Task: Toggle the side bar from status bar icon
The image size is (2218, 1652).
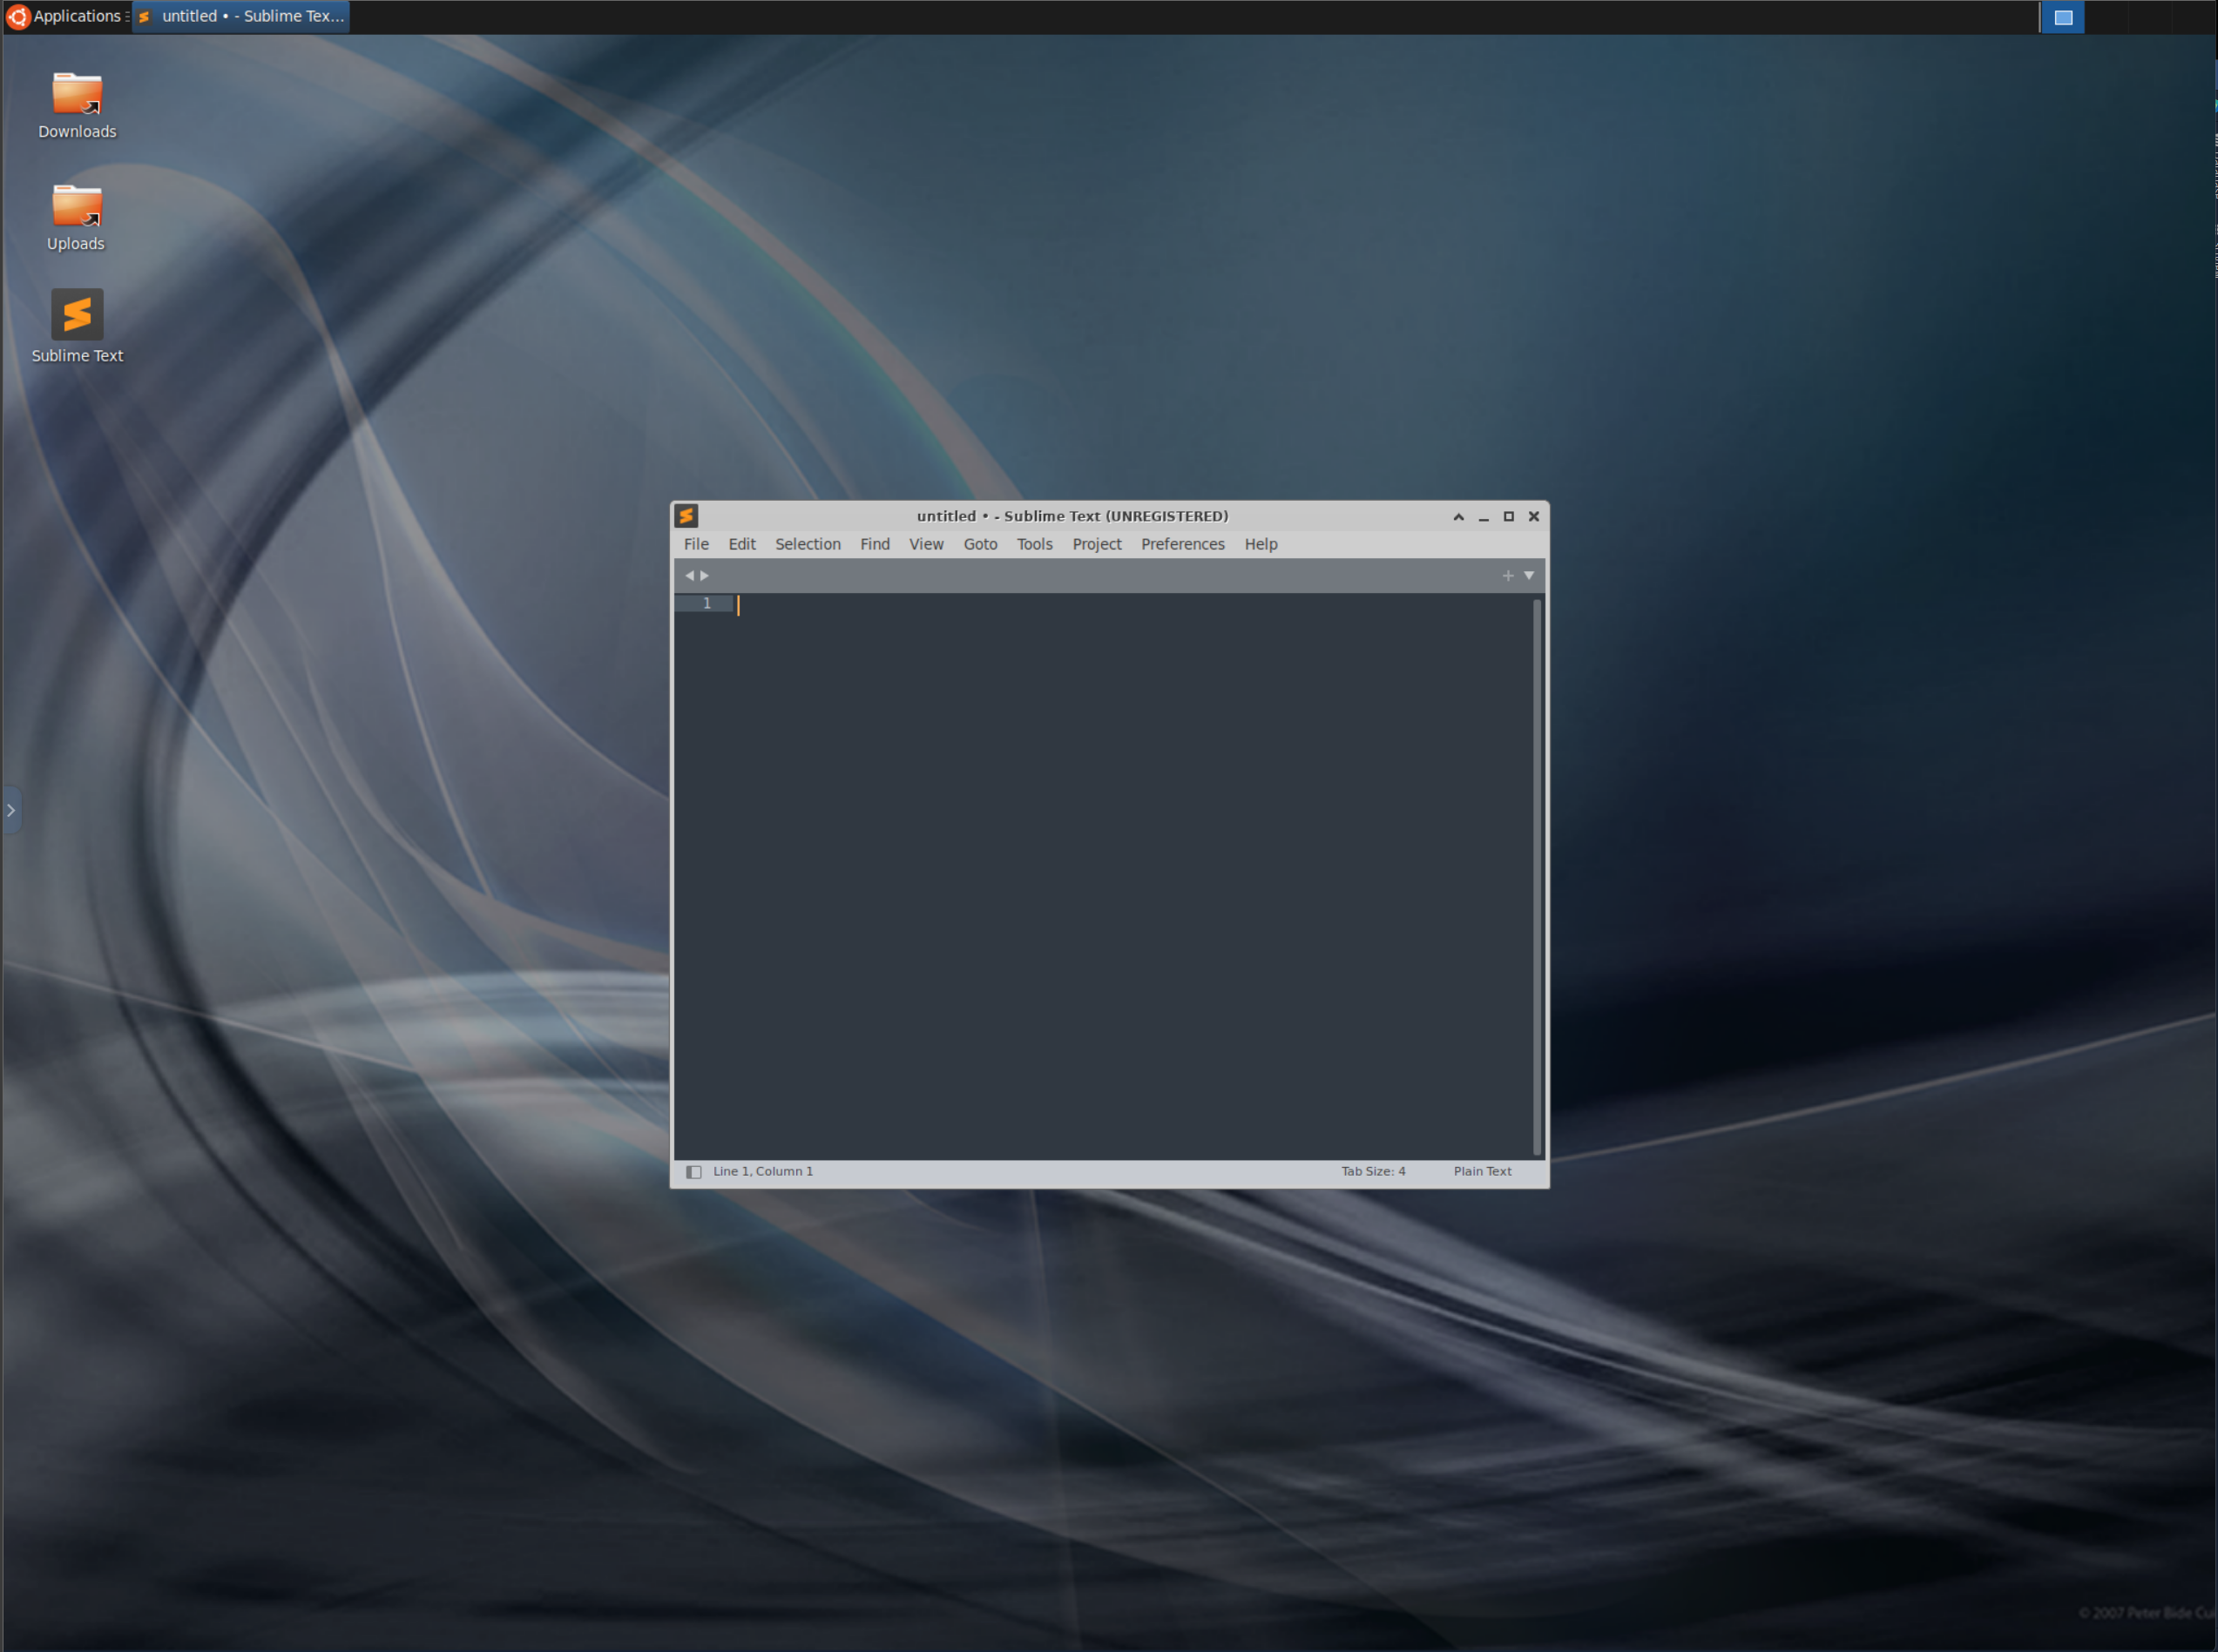Action: click(693, 1171)
